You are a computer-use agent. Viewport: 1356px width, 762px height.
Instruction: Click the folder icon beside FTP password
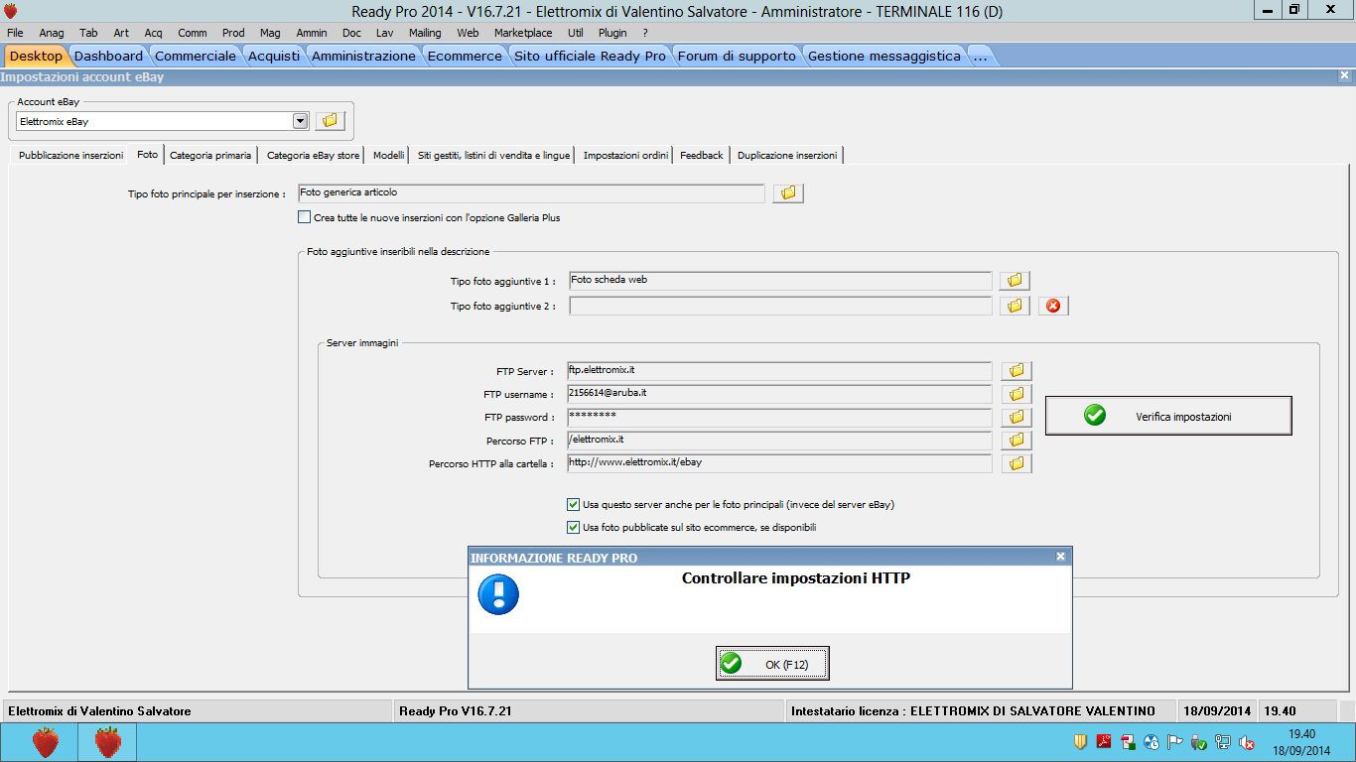tap(1017, 418)
